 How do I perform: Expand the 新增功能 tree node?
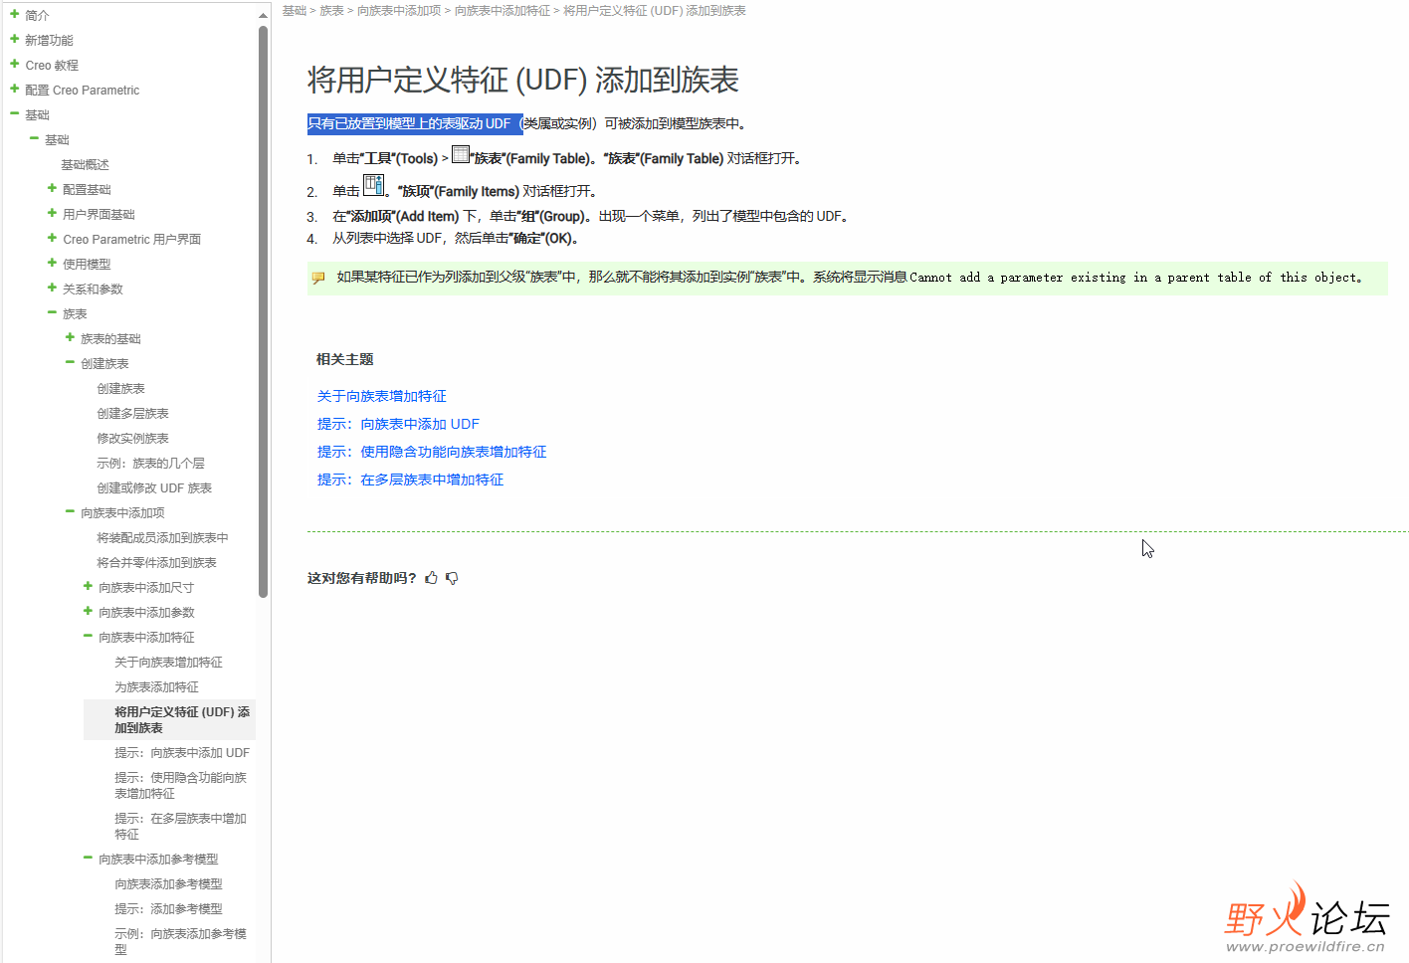pos(15,39)
